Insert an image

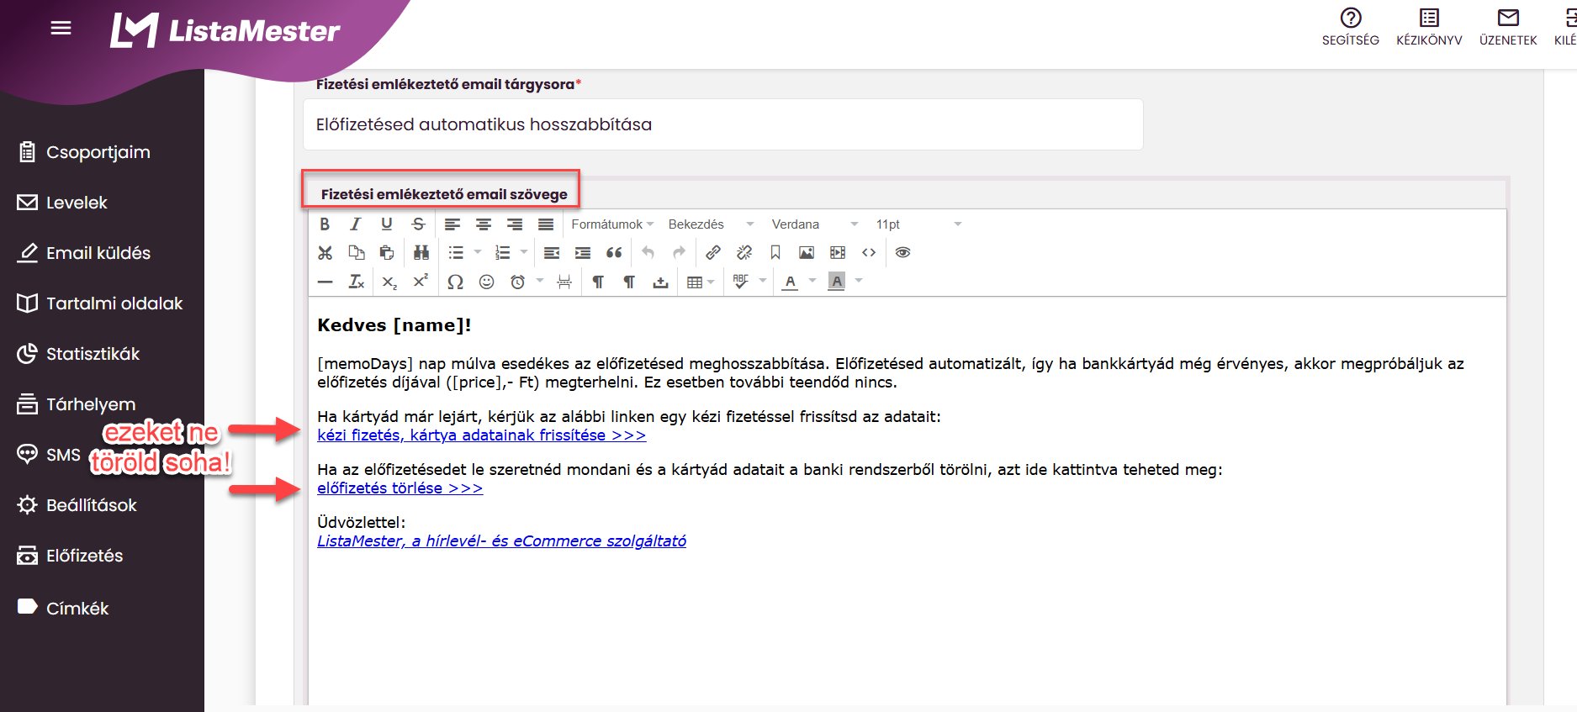click(807, 253)
